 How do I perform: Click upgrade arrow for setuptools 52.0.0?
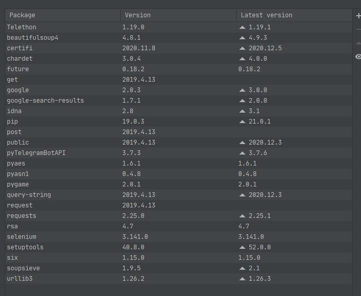(x=242, y=247)
